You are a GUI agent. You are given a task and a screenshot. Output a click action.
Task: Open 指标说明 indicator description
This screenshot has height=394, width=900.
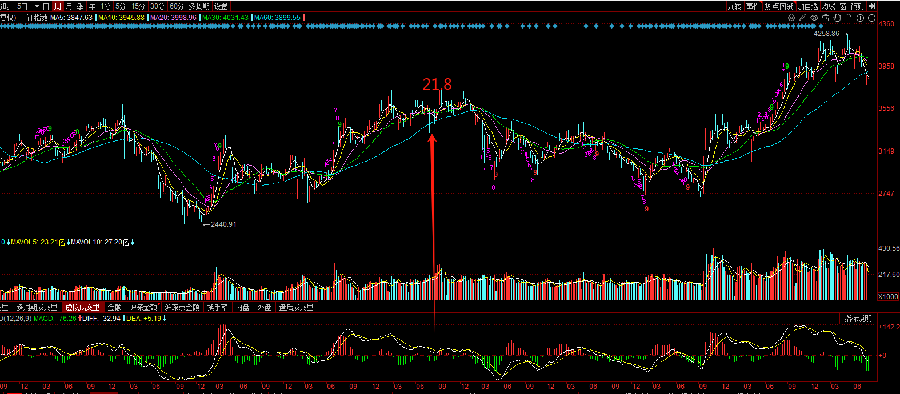click(858, 319)
